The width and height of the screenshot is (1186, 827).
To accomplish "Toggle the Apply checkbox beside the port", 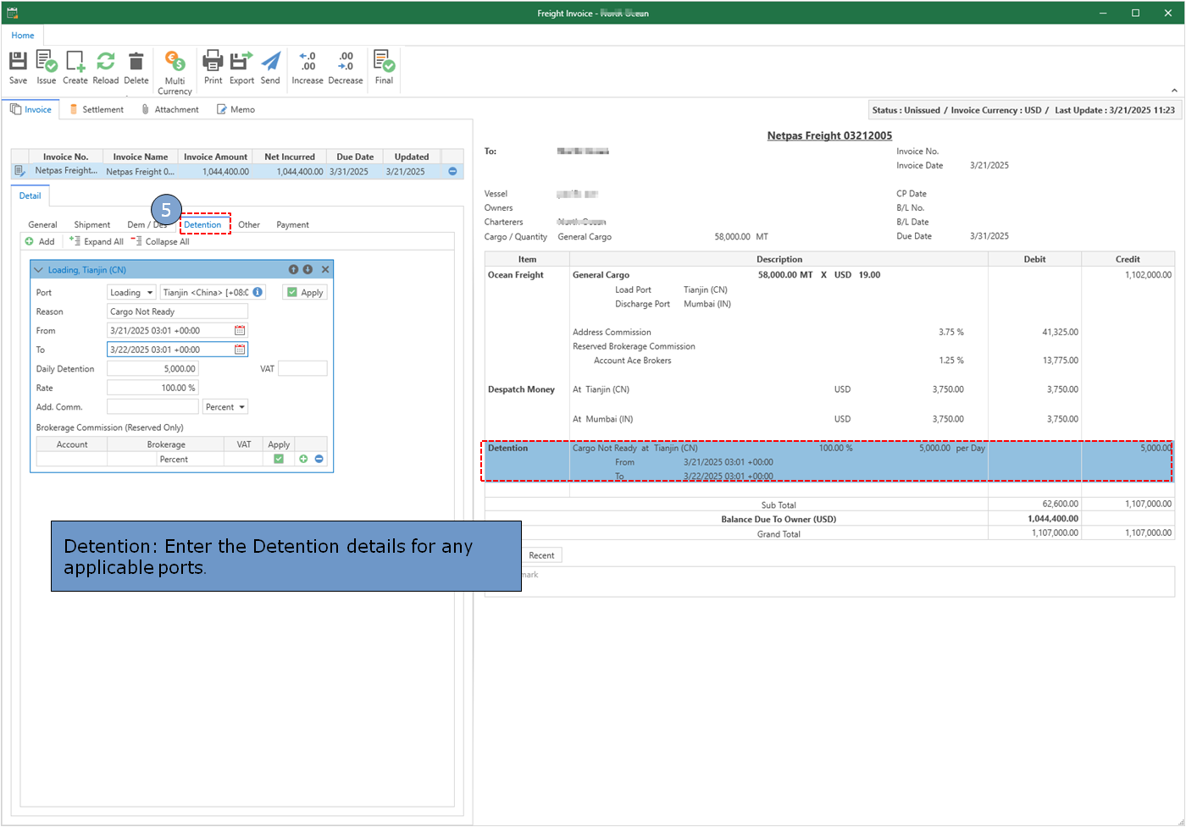I will point(292,292).
